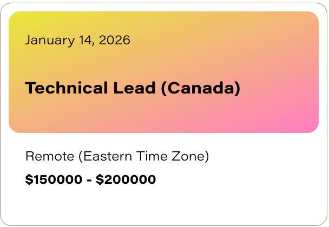
Task: Click the year 2026 in the date
Action: [x=115, y=40]
